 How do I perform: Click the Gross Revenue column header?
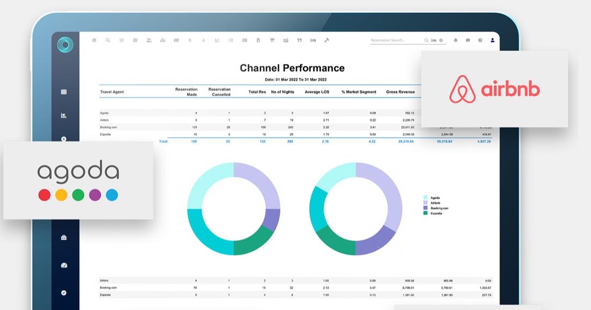point(400,92)
